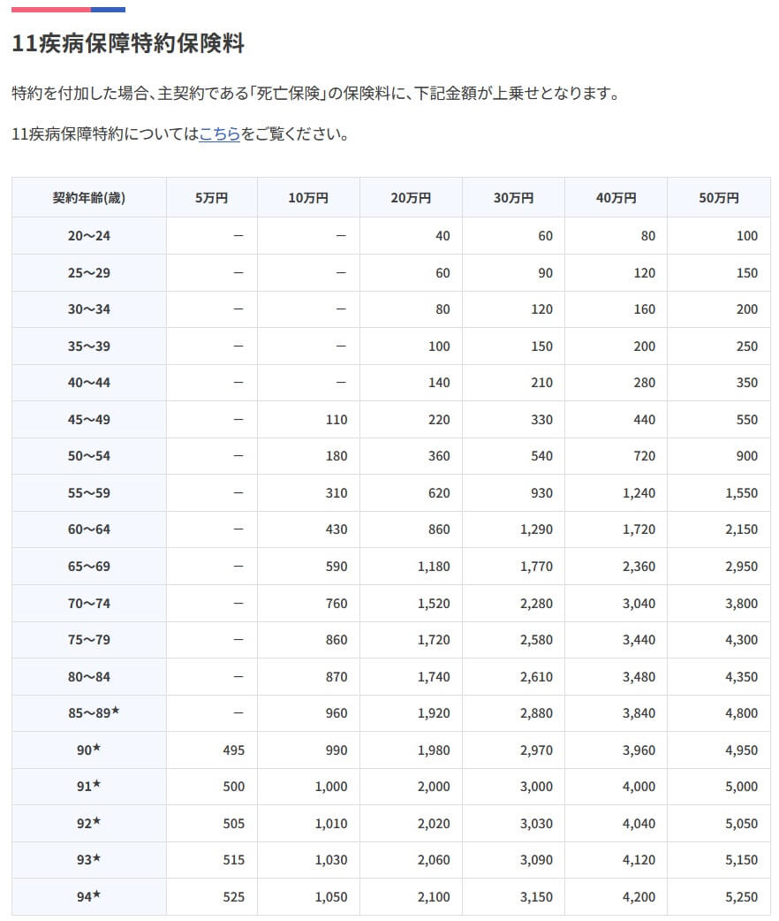Select the 30万円 column header

pyautogui.click(x=513, y=198)
